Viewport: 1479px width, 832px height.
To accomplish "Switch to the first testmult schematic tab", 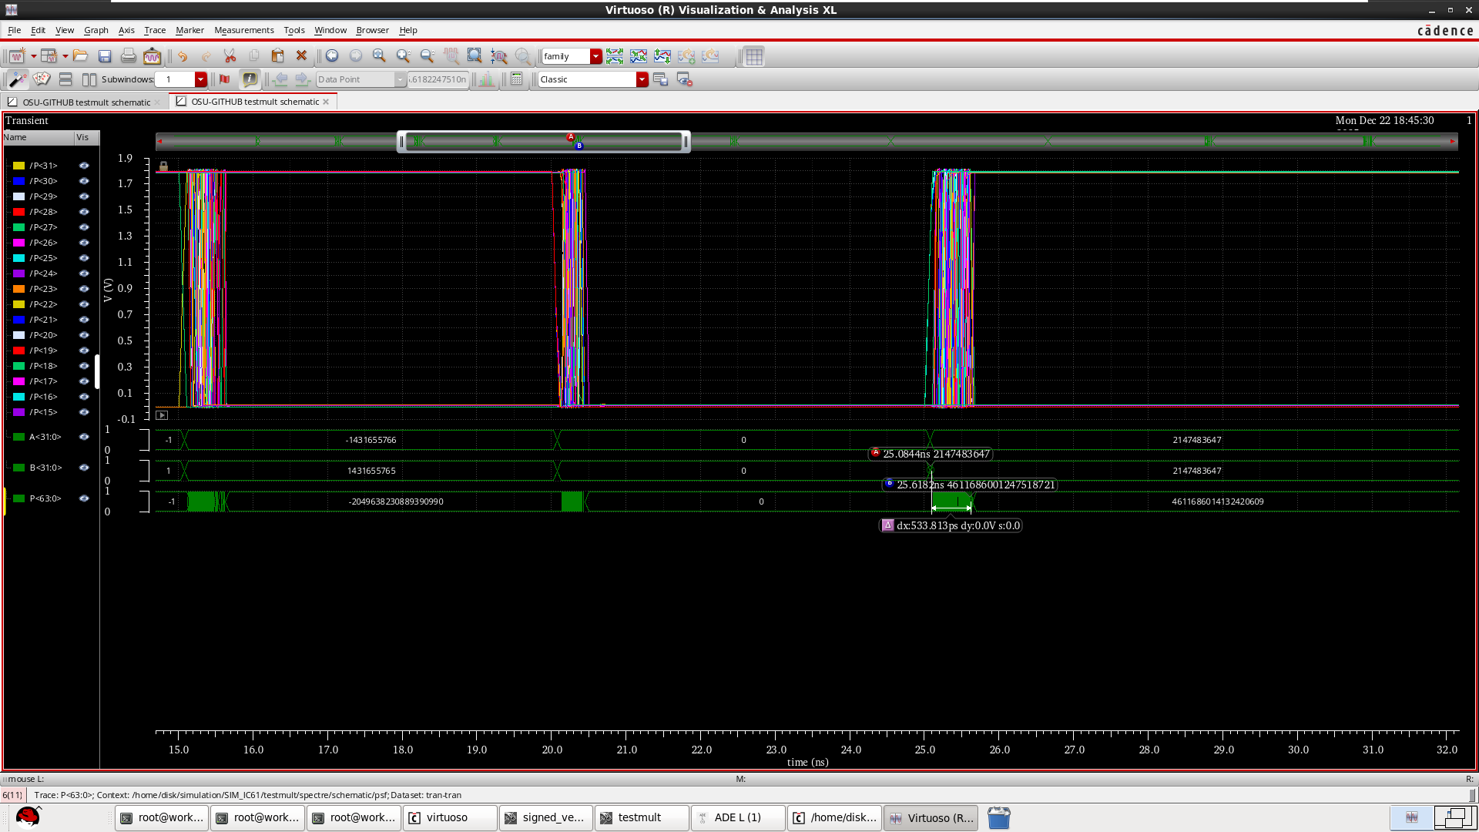I will click(x=85, y=102).
